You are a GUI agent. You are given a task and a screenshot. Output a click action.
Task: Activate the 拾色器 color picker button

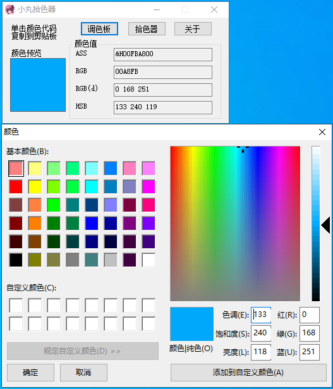click(x=147, y=29)
